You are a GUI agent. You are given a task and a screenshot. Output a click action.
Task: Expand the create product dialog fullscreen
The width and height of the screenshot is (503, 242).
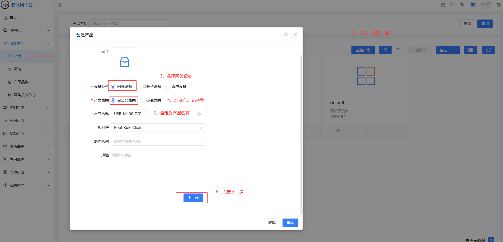285,35
